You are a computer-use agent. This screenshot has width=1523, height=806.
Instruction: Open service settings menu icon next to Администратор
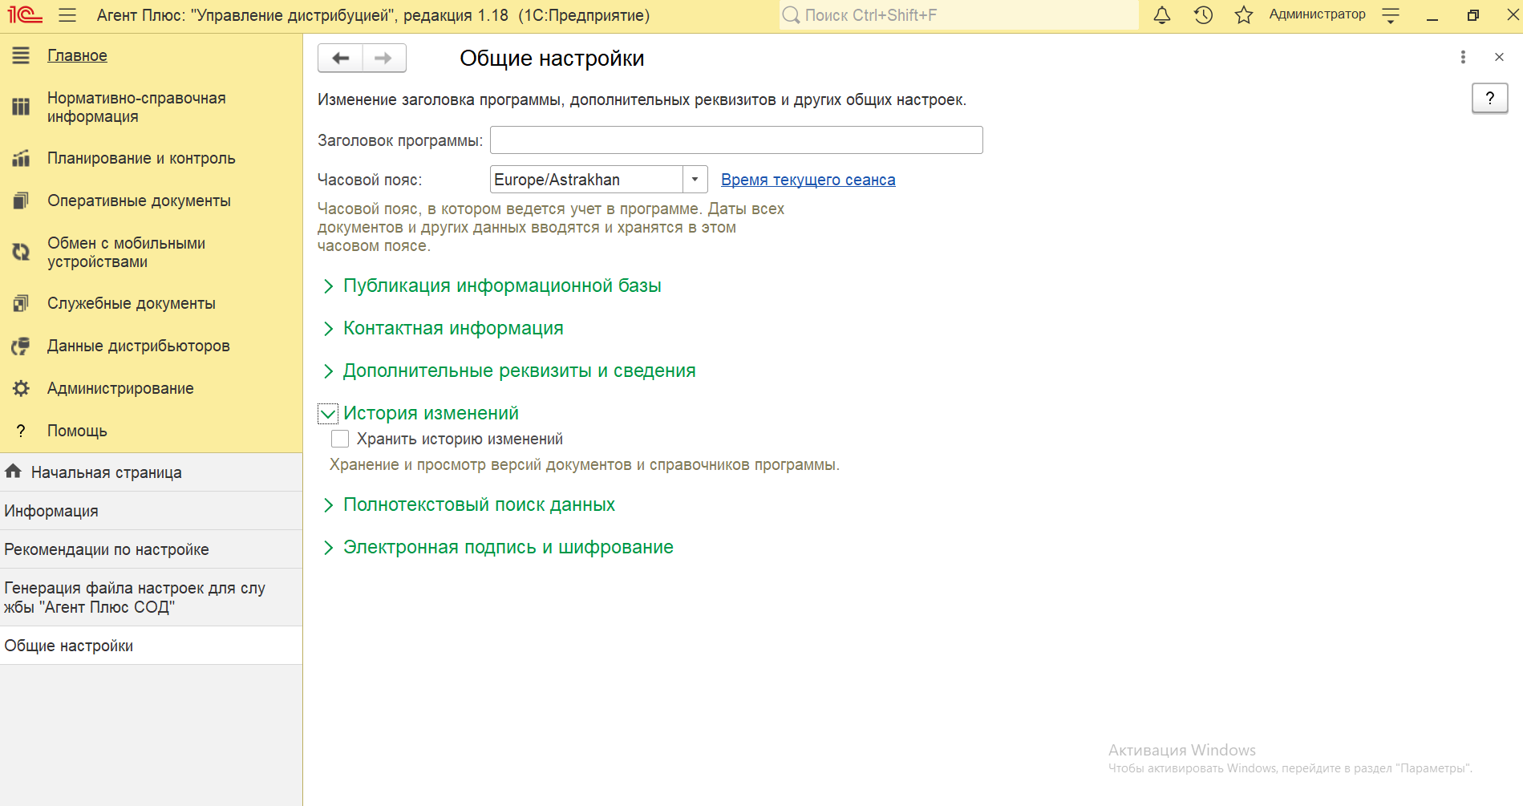tap(1391, 15)
